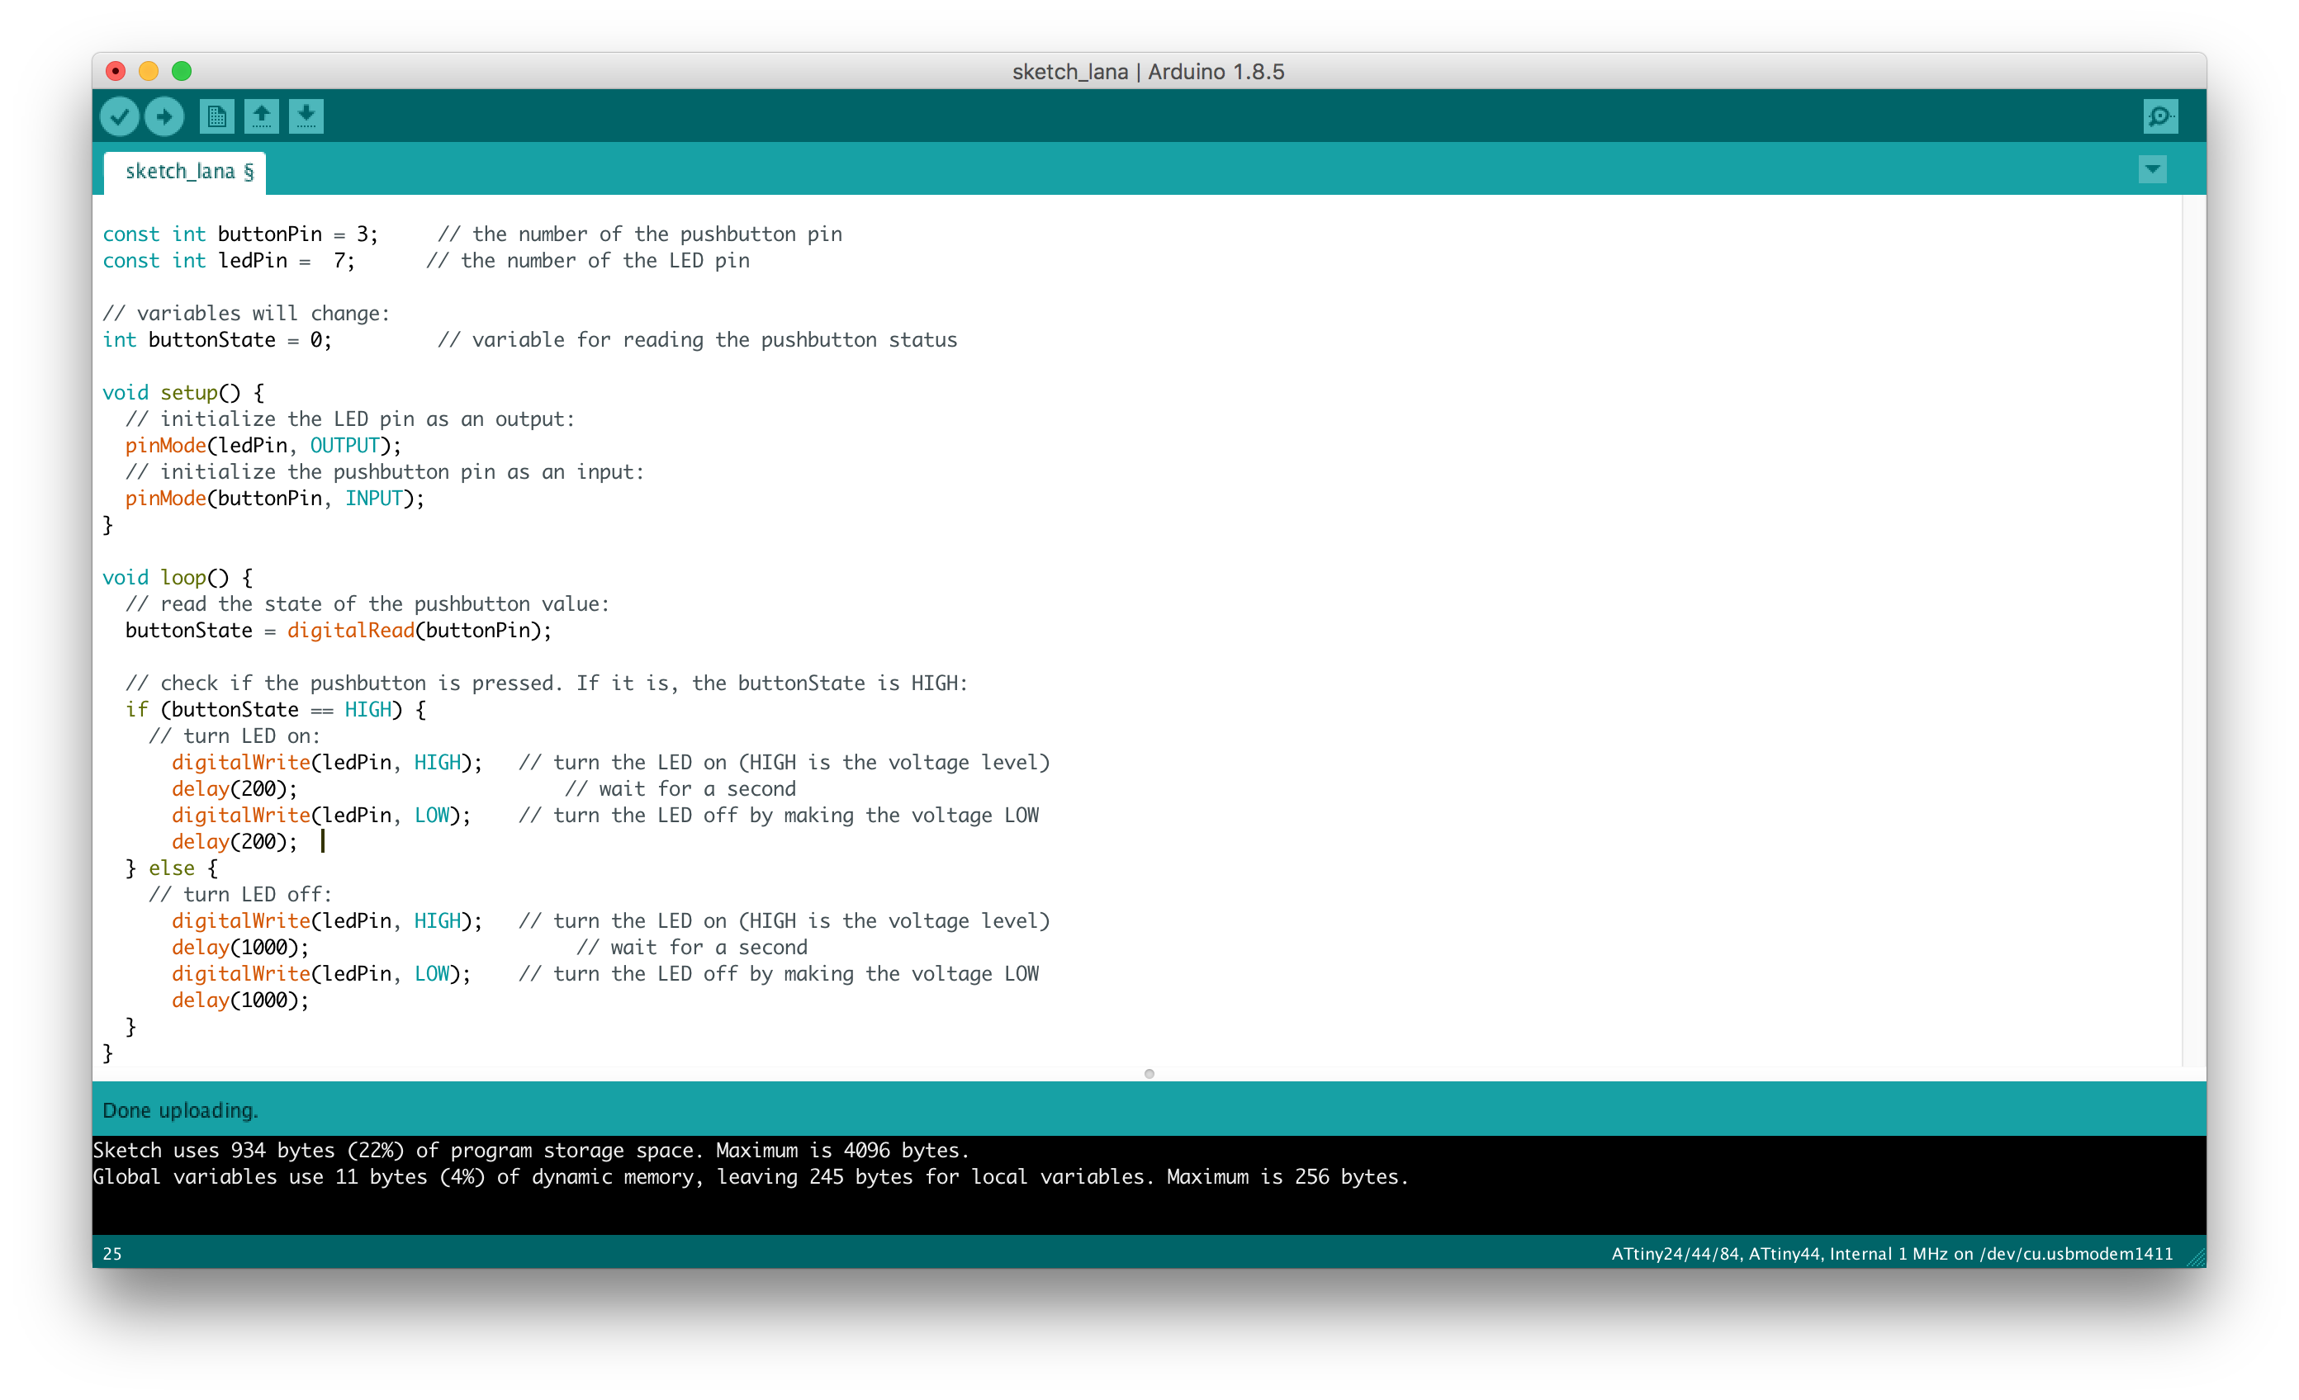Image resolution: width=2299 pixels, height=1400 pixels.
Task: Click the 'void loop() {' line
Action: click(178, 577)
